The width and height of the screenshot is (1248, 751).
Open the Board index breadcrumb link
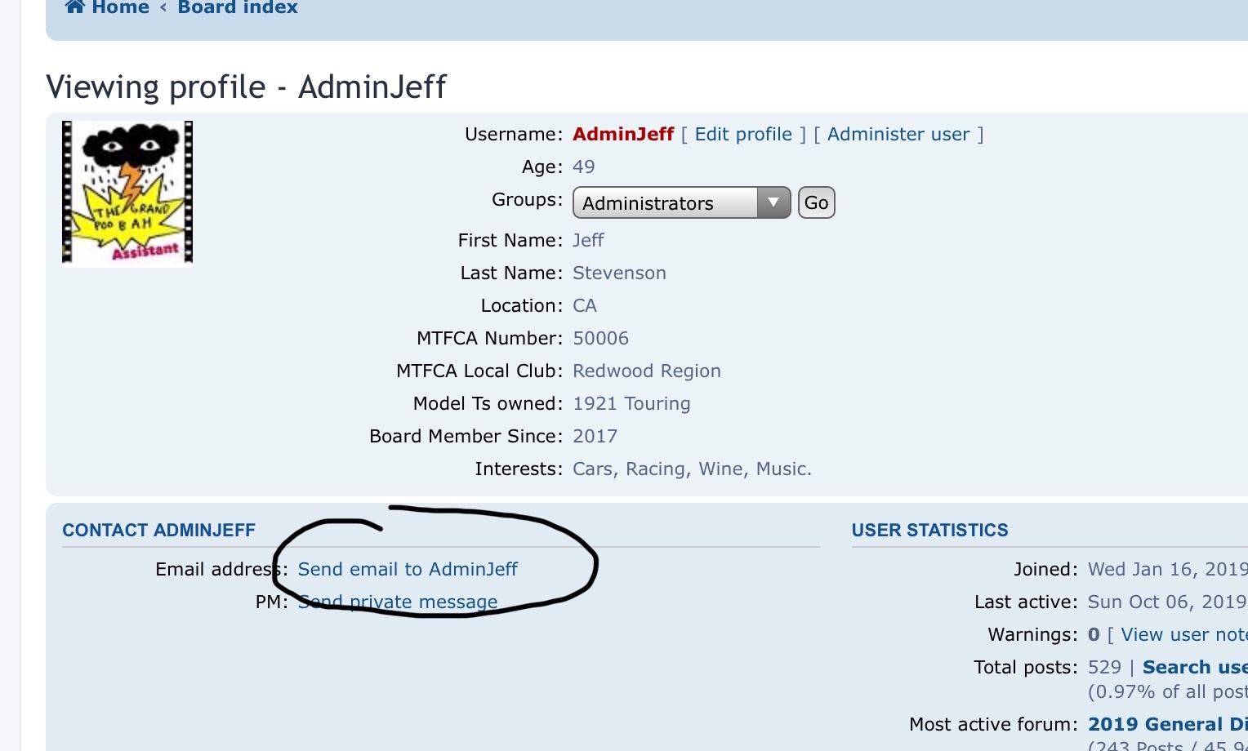pos(238,7)
